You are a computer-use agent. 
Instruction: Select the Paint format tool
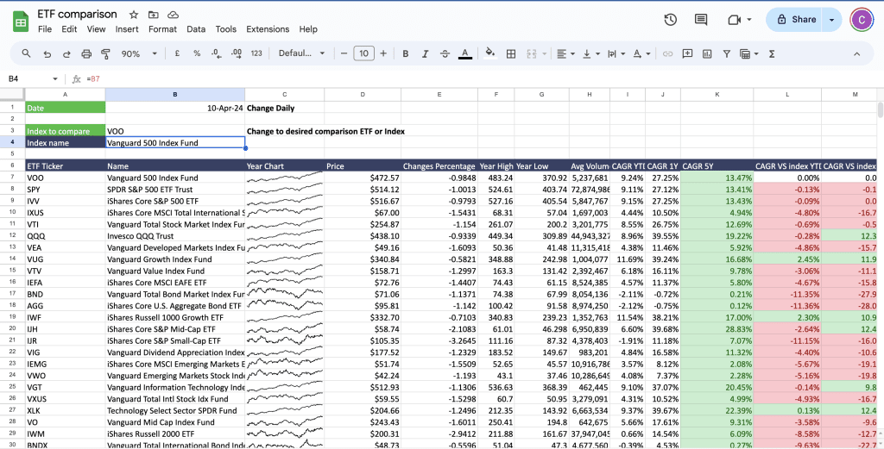click(105, 53)
